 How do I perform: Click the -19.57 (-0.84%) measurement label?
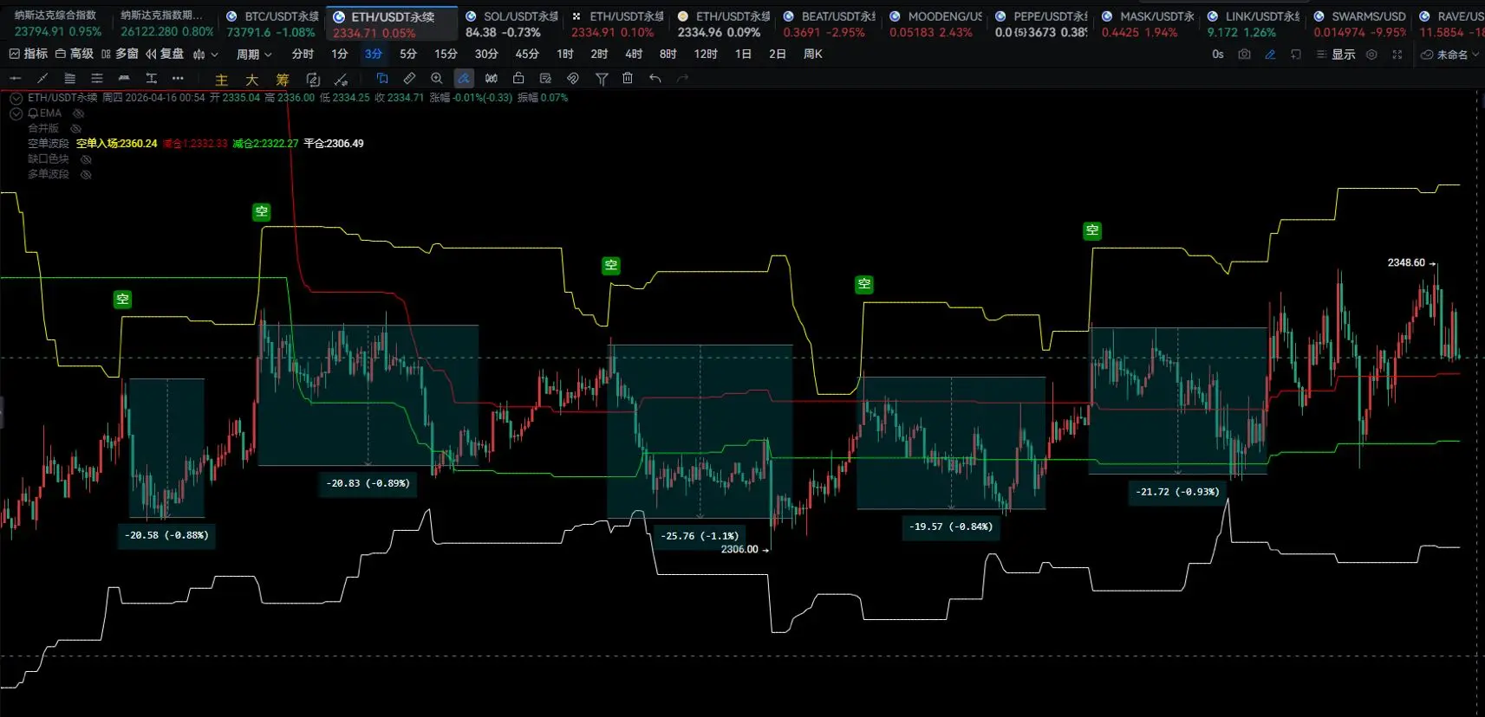point(951,526)
